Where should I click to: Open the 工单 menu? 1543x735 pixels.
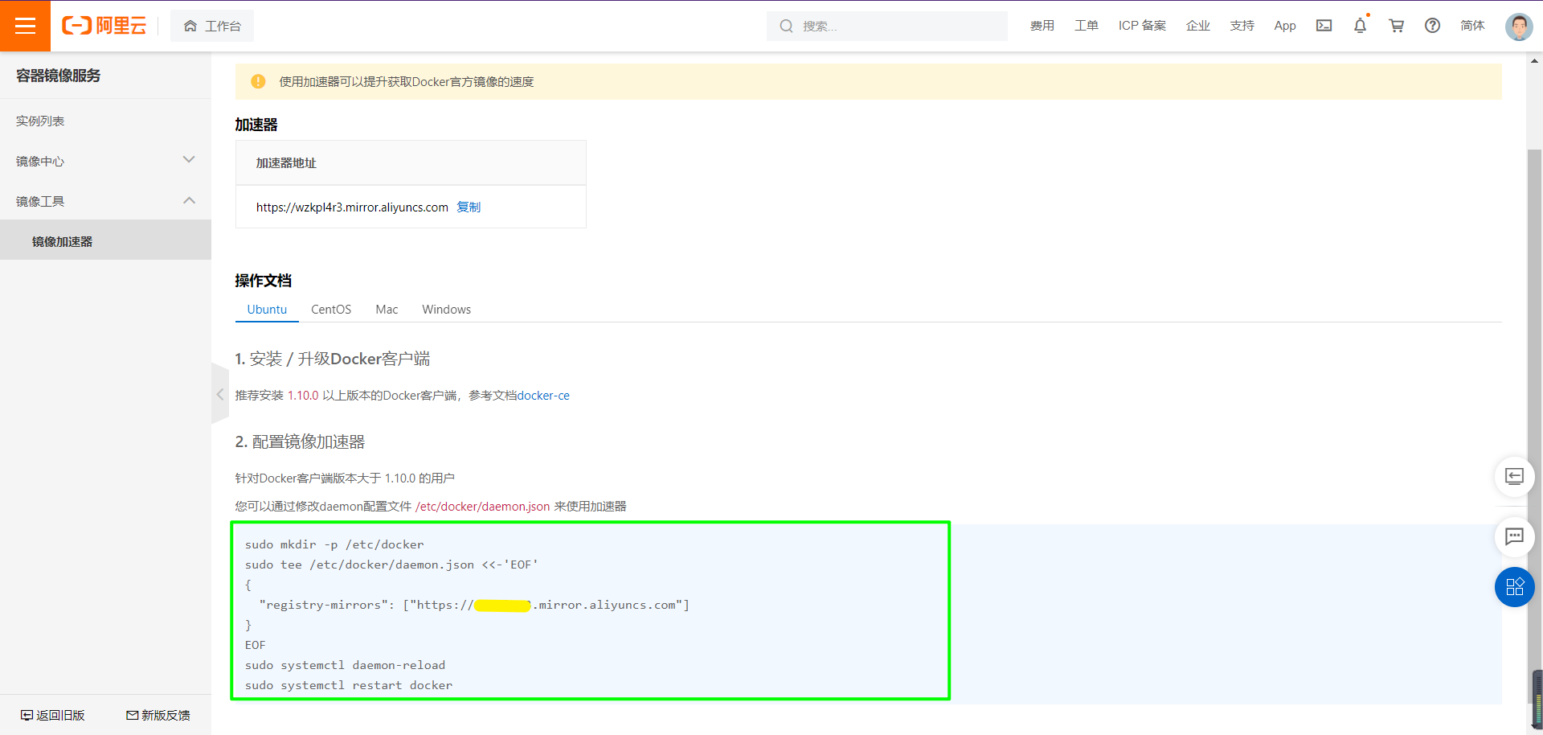(x=1086, y=26)
